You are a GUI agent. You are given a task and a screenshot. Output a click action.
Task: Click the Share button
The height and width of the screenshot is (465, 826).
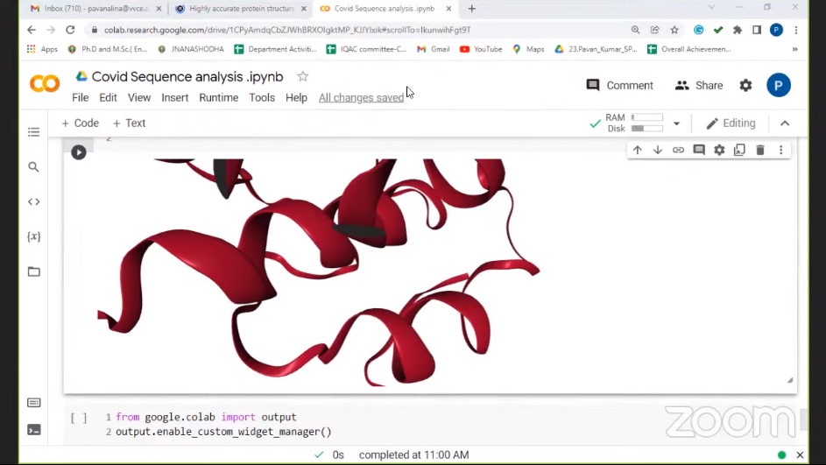tap(699, 85)
